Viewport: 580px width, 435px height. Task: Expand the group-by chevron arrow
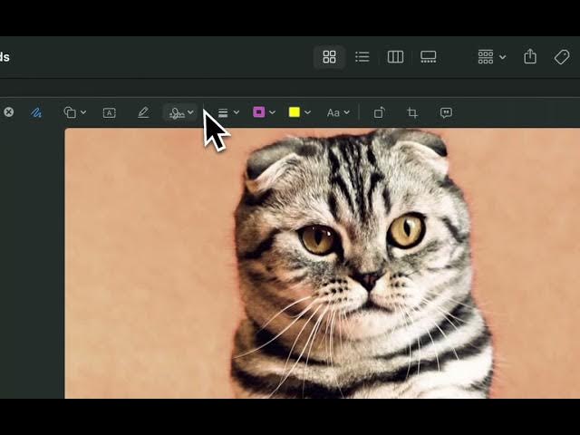tap(502, 57)
